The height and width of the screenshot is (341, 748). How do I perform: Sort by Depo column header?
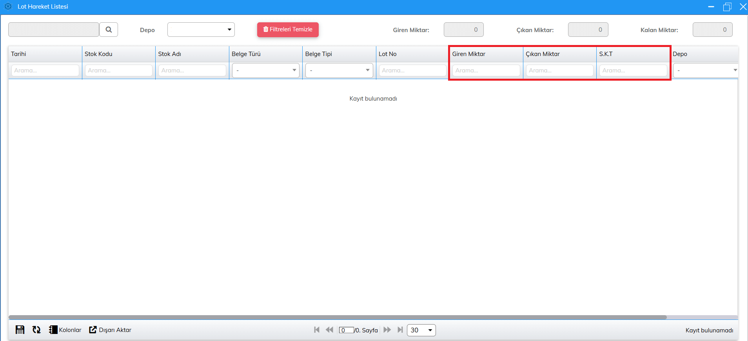(704, 54)
